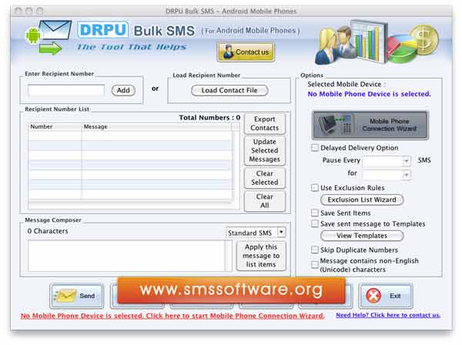
Task: Click '0 Characters' counter text
Action: point(48,231)
